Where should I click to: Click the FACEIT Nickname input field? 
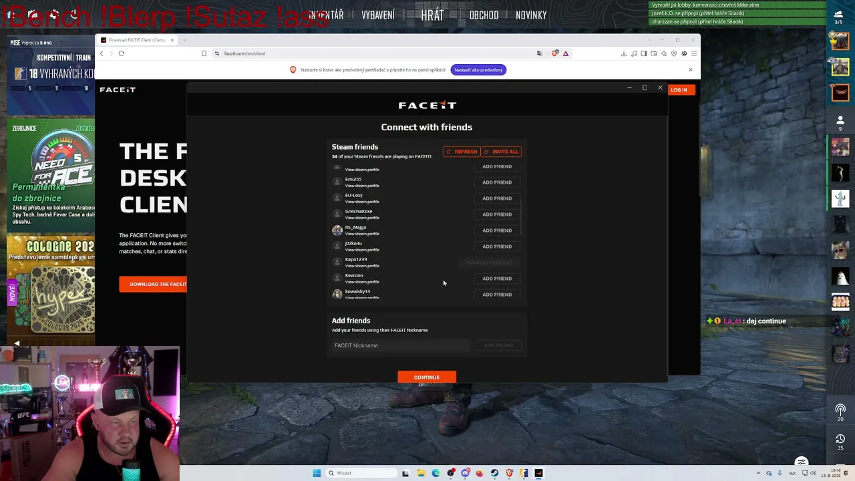401,345
